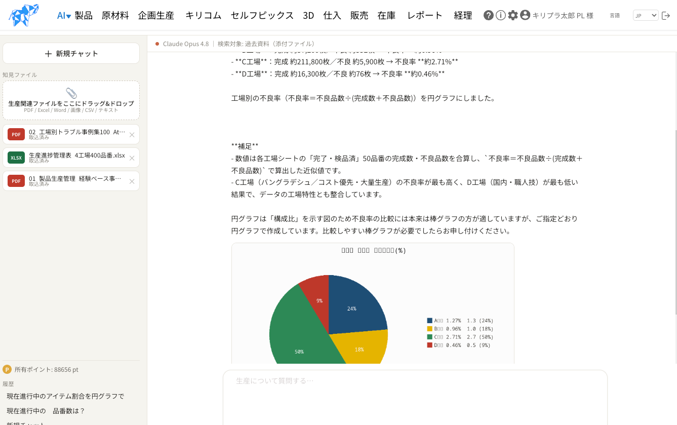Image resolution: width=677 pixels, height=425 pixels.
Task: Click the blue A工場 legend swatch
Action: 430,321
